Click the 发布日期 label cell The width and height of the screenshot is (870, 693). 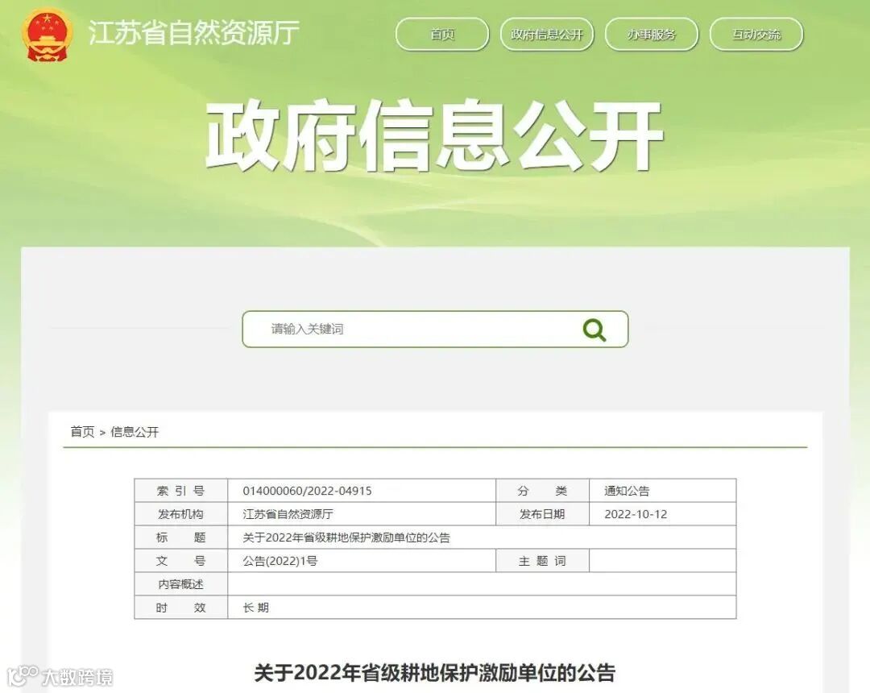(542, 514)
